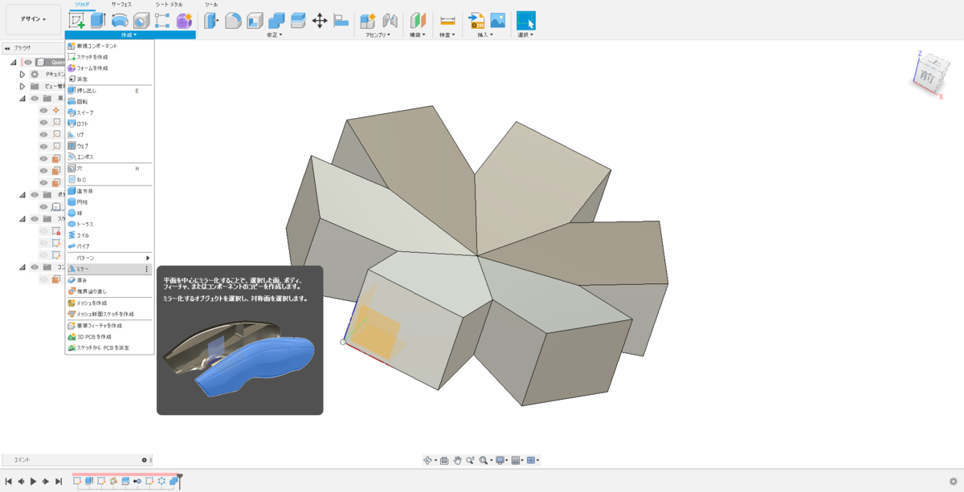The image size is (964, 492).
Task: Show the hidden item under Construction folder
Action: tap(44, 279)
